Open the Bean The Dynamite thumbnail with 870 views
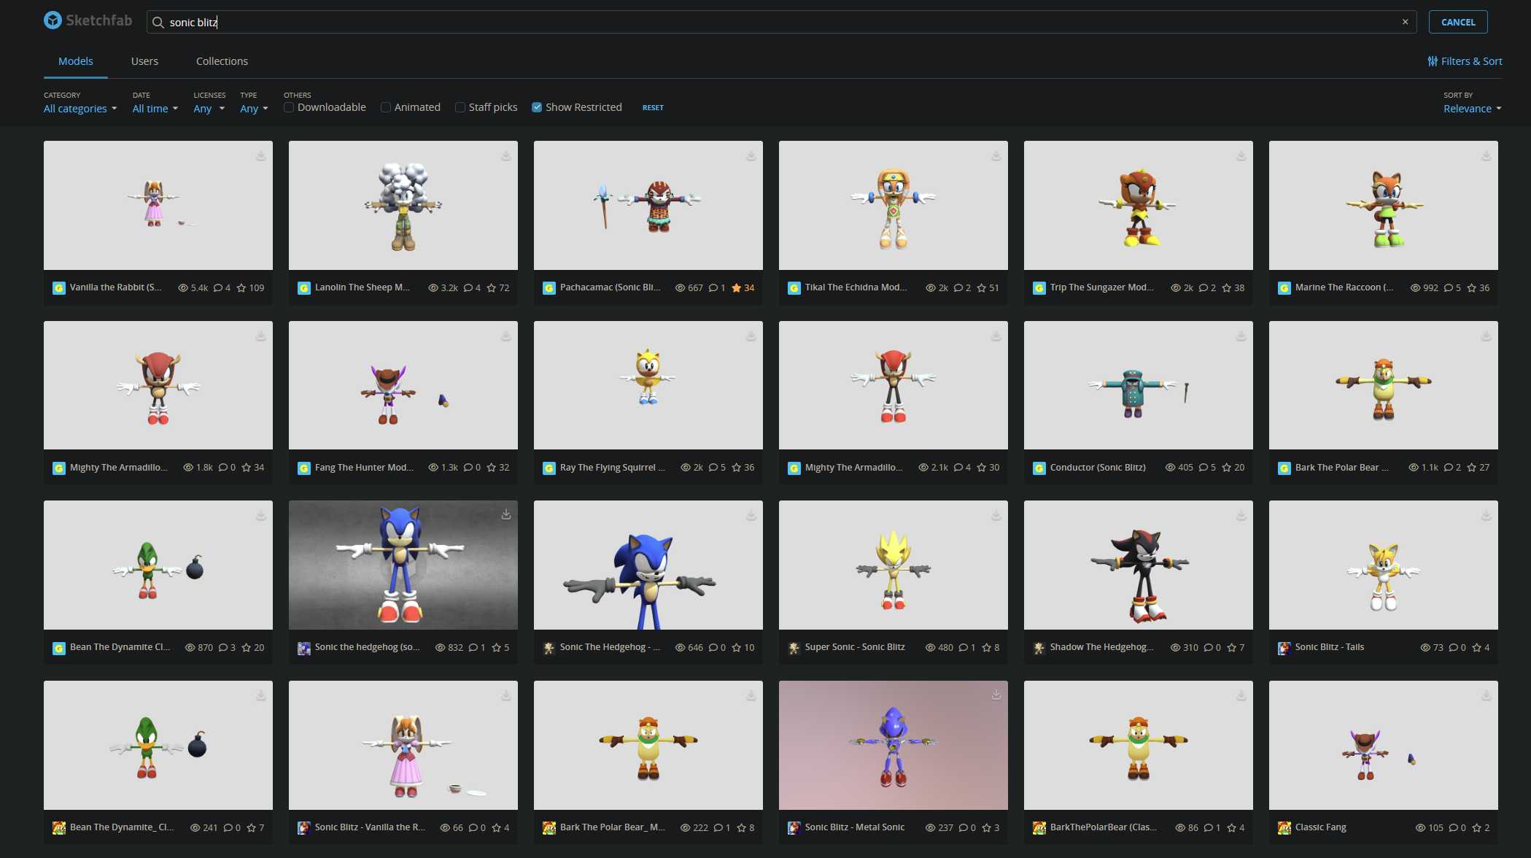 158,565
